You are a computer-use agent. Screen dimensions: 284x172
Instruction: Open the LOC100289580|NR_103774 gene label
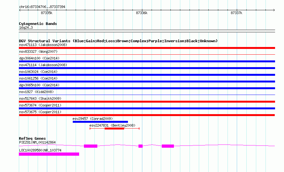[40, 150]
